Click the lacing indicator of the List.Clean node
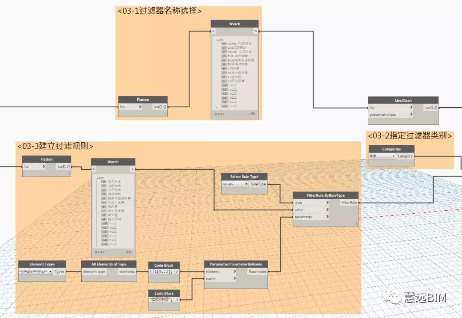 436,121
